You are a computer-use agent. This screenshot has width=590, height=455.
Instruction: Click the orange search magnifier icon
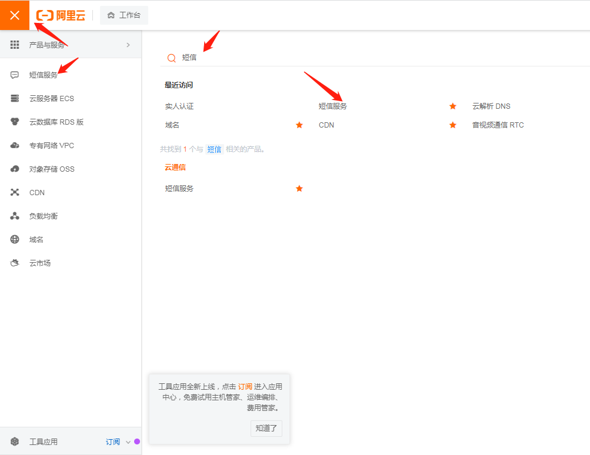click(x=172, y=58)
